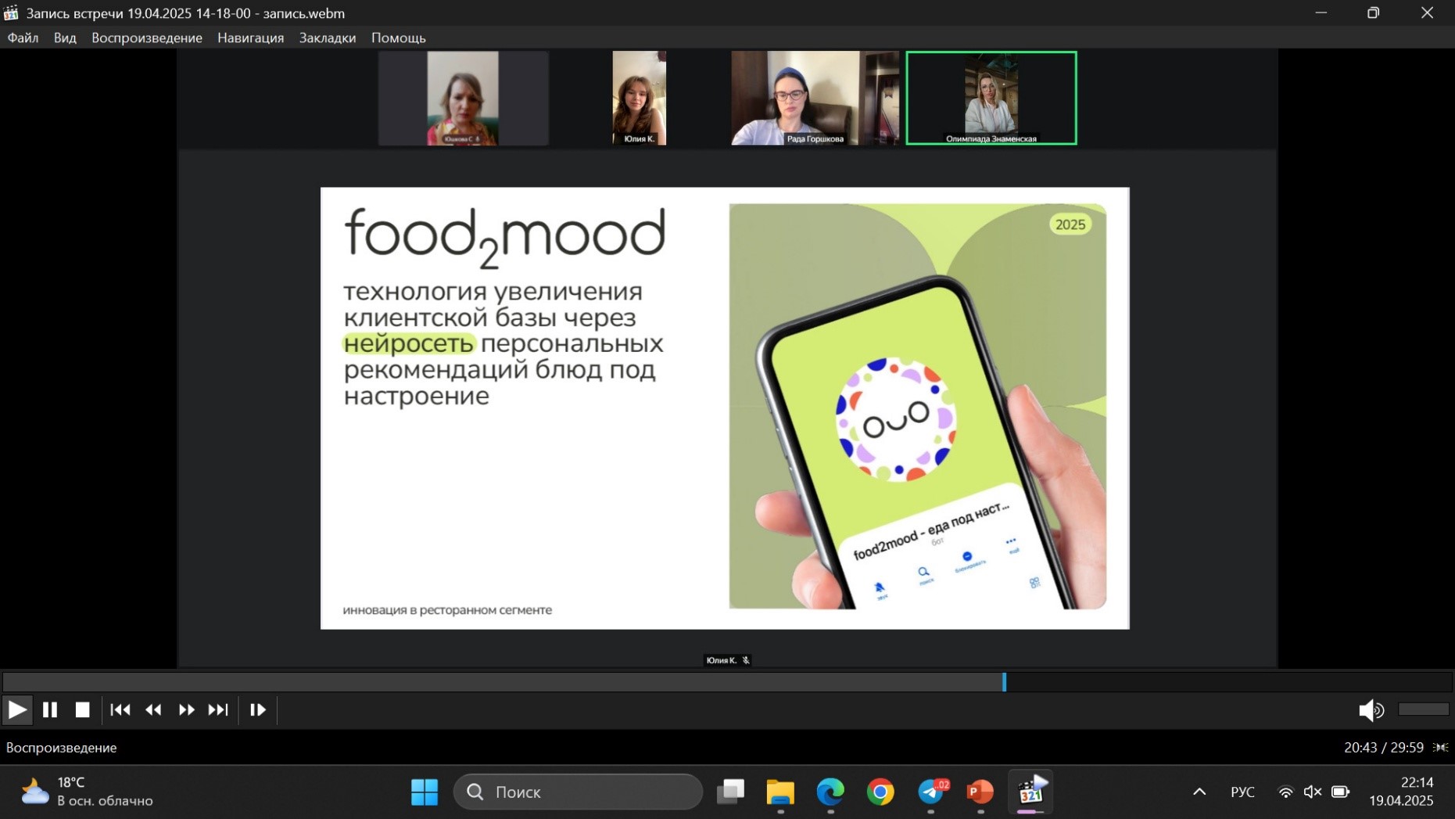
Task: Expand hidden system tray icons chevron
Action: point(1199,792)
